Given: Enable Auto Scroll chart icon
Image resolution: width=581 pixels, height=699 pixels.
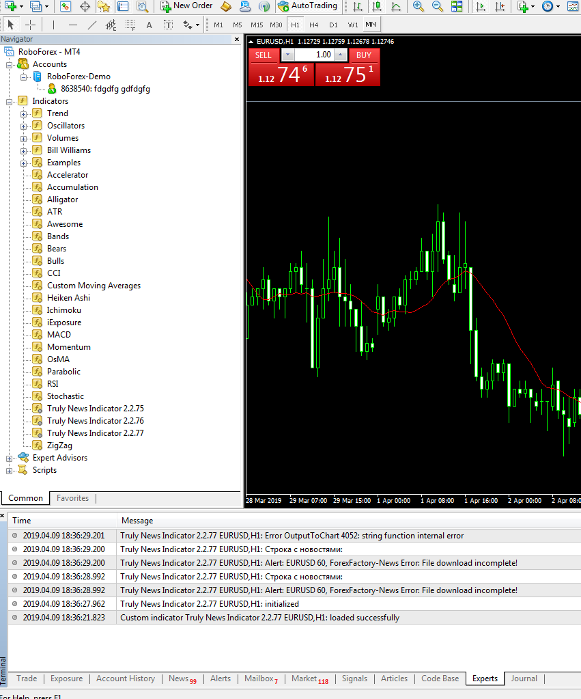Looking at the screenshot, I should 481,6.
